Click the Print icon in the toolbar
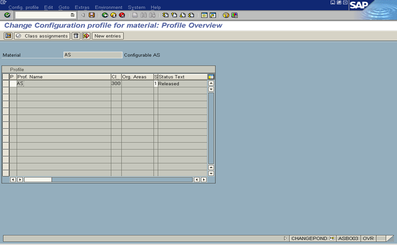Viewport: 397px width, 245px height. click(135, 15)
